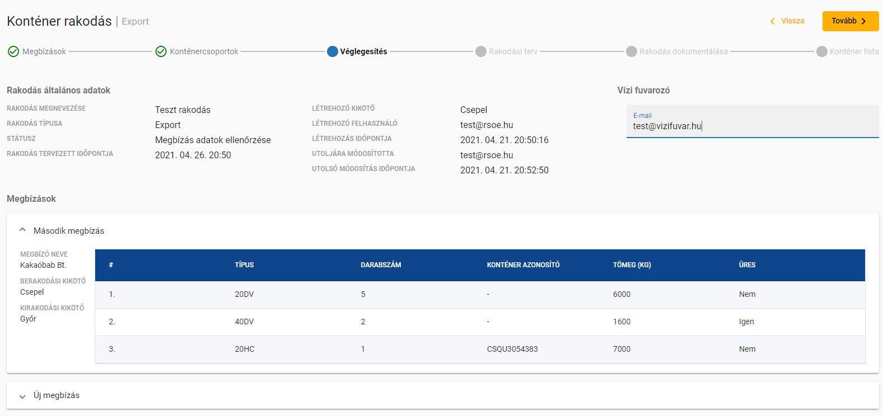Select the 40DV container row
The width and height of the screenshot is (883, 416).
pyautogui.click(x=244, y=322)
